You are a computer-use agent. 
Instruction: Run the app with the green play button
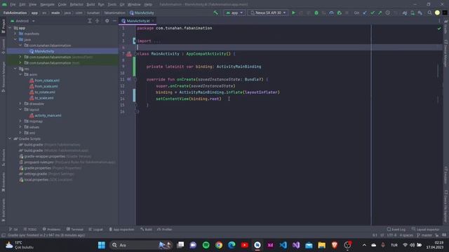[293, 13]
